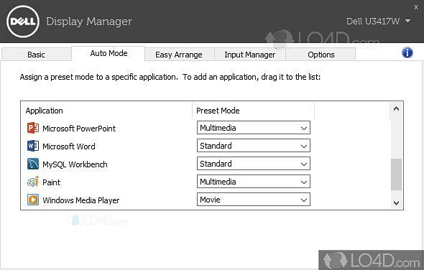Select the Windows Media Player icon

coord(33,200)
